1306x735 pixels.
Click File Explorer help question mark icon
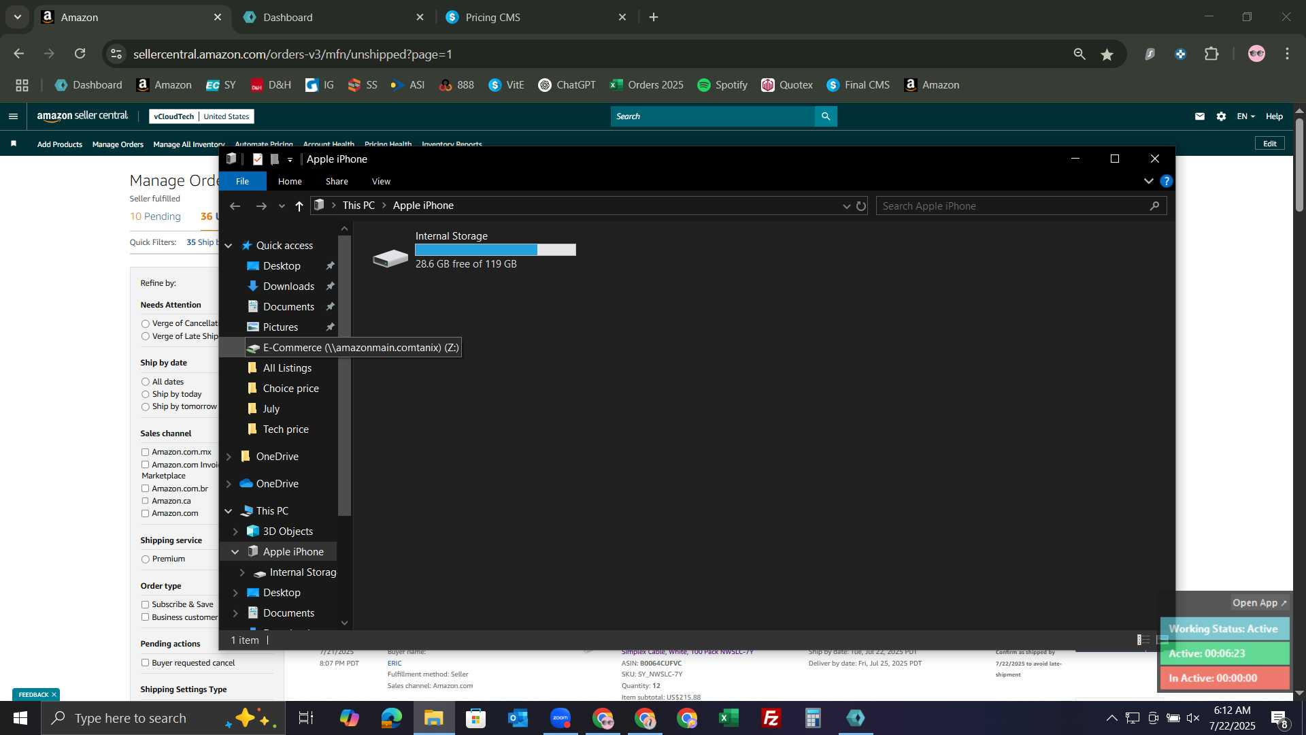click(x=1166, y=181)
